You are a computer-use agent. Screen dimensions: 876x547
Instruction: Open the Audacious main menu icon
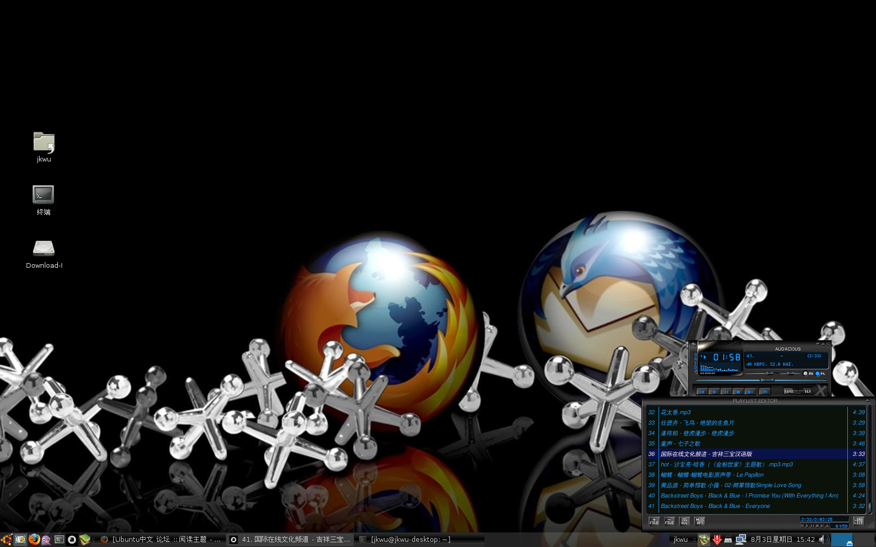click(x=693, y=344)
